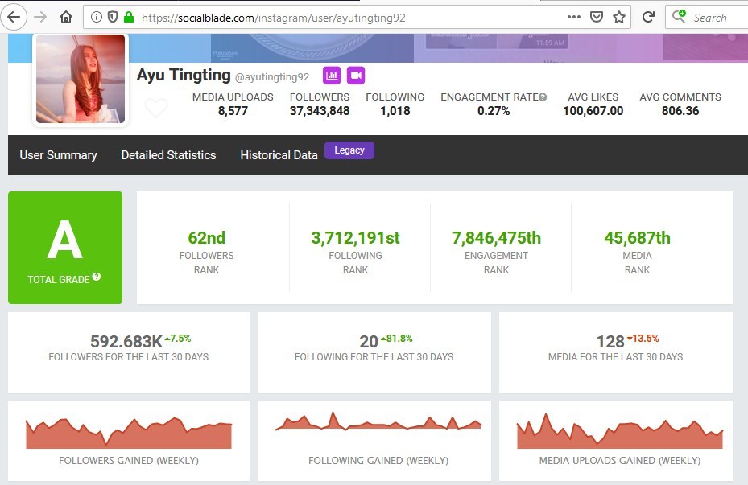Open tracking protection shield icon

113,18
